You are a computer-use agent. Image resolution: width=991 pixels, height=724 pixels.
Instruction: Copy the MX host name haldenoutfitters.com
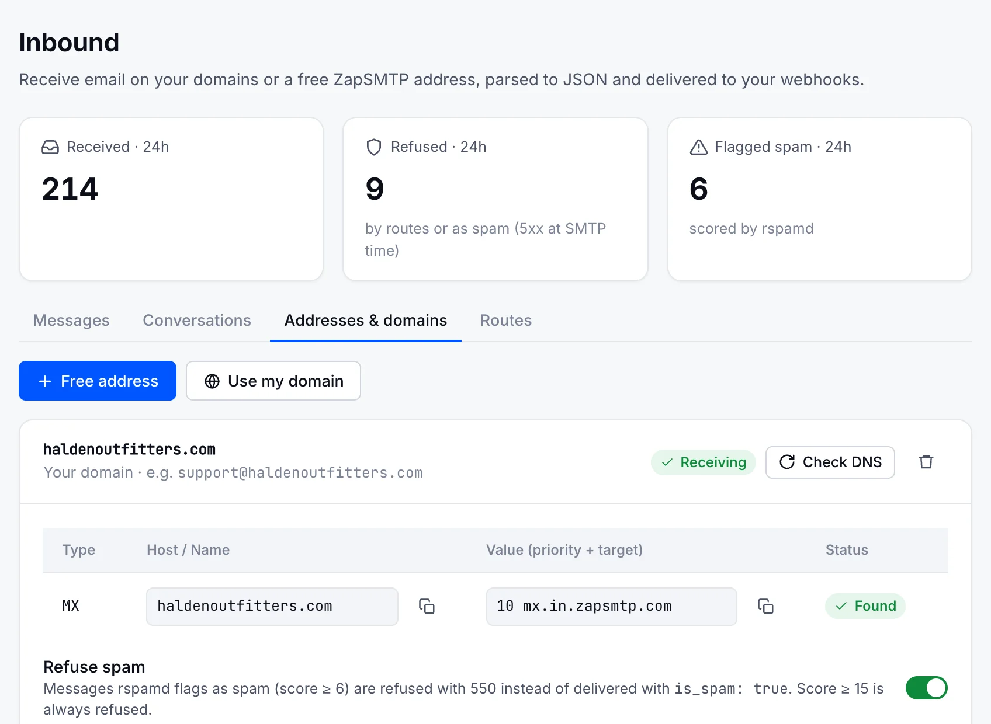tap(427, 606)
